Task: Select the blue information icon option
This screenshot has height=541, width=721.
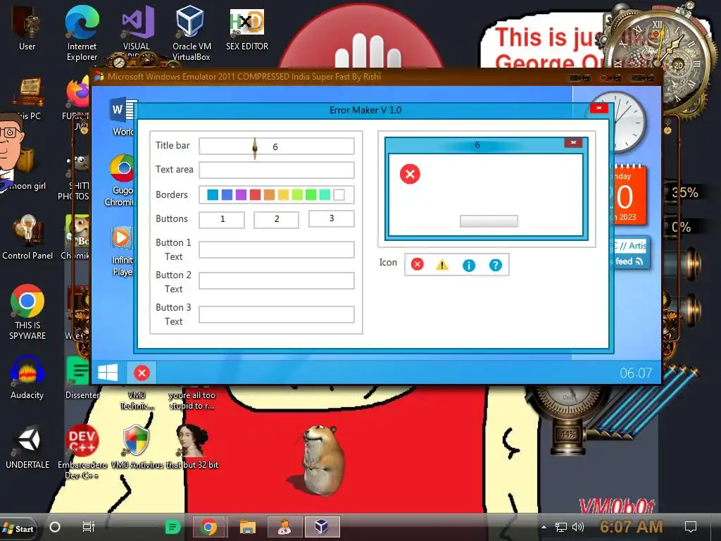Action: (468, 266)
